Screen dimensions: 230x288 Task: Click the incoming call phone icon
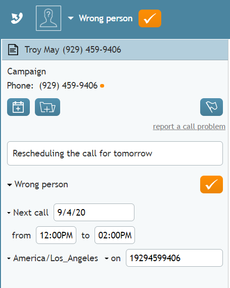pos(17,18)
